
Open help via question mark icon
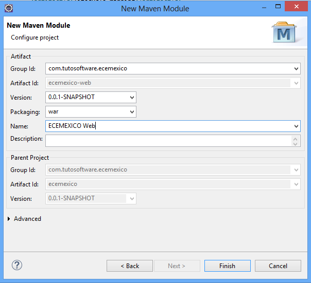pos(17,265)
